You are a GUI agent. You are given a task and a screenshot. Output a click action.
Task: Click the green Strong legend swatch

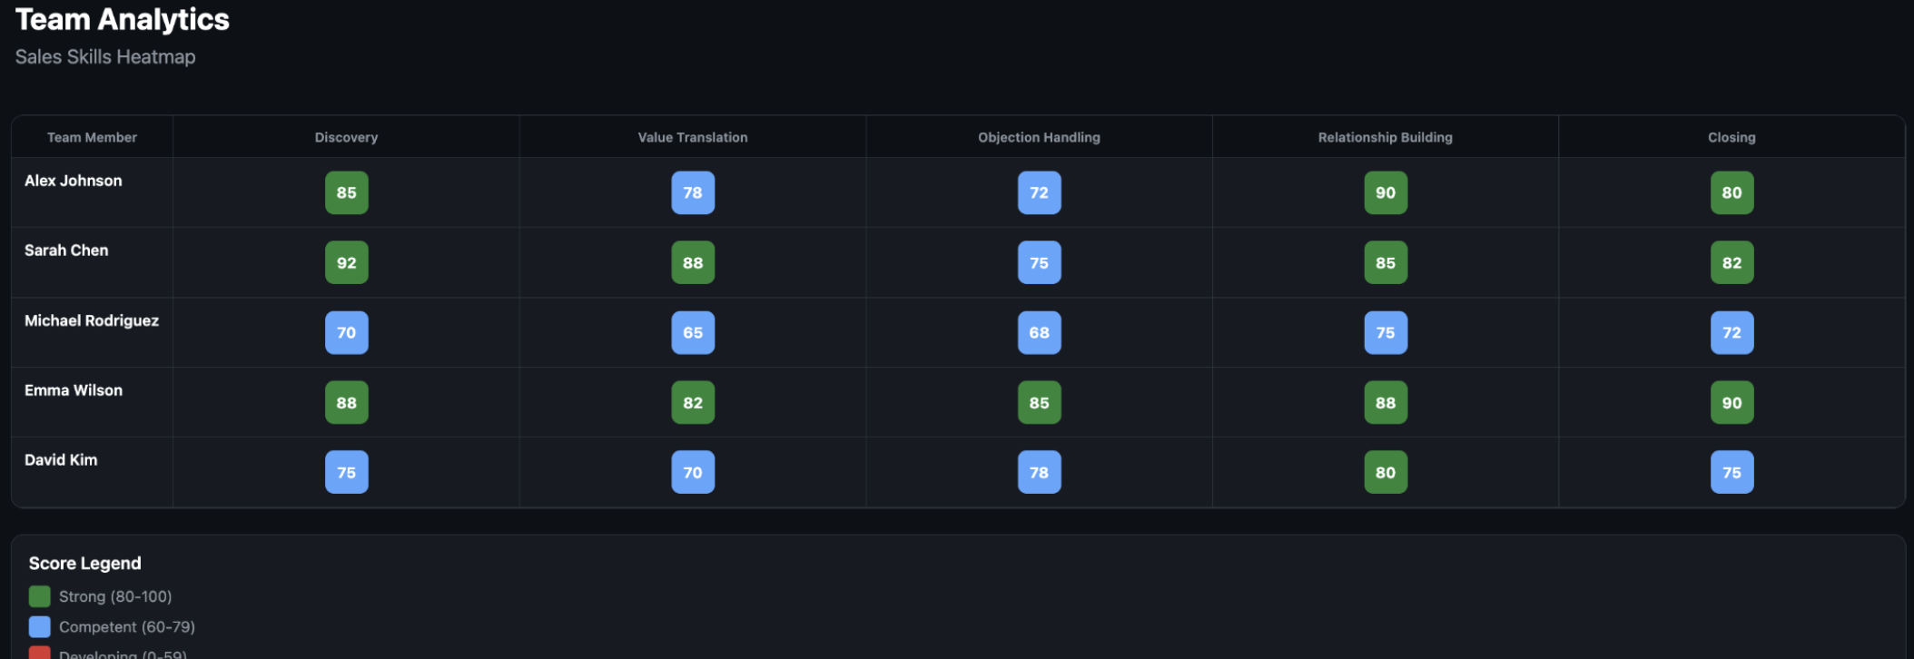[x=39, y=596]
